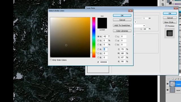181x102 pixels.
Task: Select the brightness B radio button with percent
Action: click(98, 44)
